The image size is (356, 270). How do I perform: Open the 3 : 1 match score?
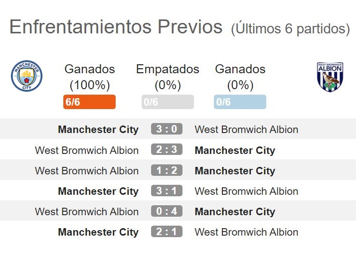(167, 191)
